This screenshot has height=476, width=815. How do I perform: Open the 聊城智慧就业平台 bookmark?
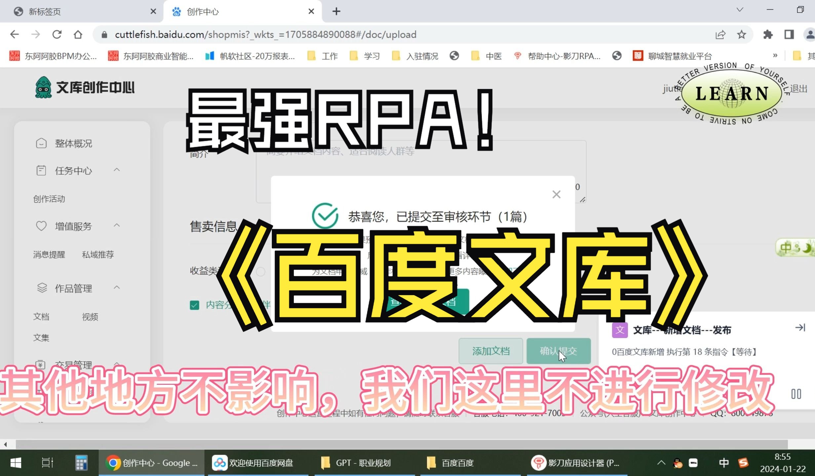pos(672,56)
